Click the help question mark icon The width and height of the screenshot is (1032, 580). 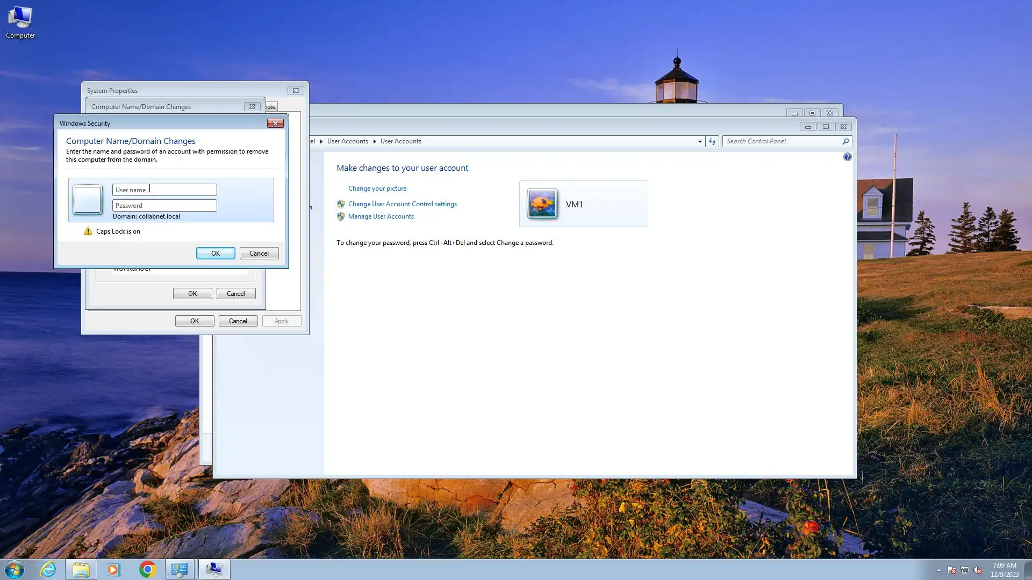click(847, 157)
